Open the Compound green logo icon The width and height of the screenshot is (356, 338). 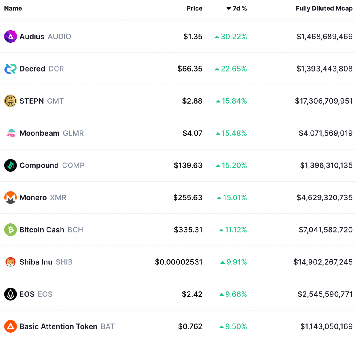coord(10,165)
